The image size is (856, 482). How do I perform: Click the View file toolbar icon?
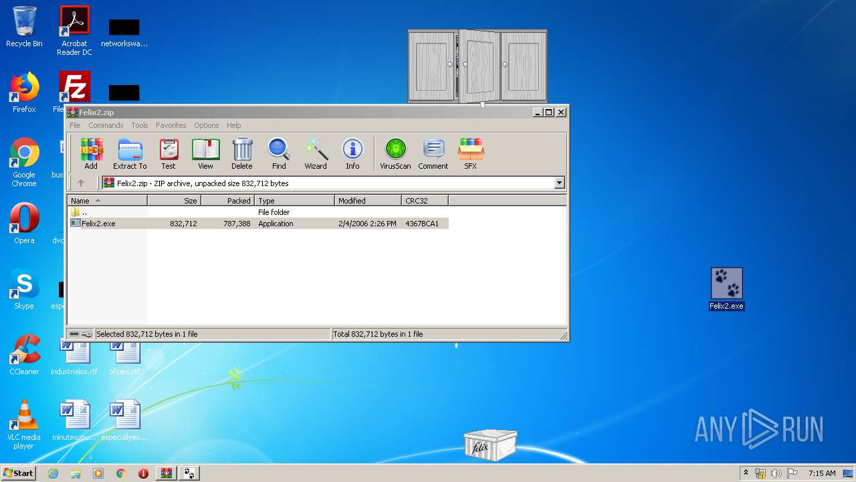click(x=205, y=154)
